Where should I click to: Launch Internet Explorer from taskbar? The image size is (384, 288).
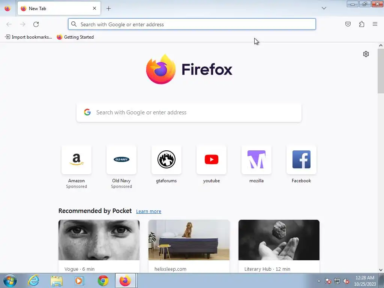(33, 280)
